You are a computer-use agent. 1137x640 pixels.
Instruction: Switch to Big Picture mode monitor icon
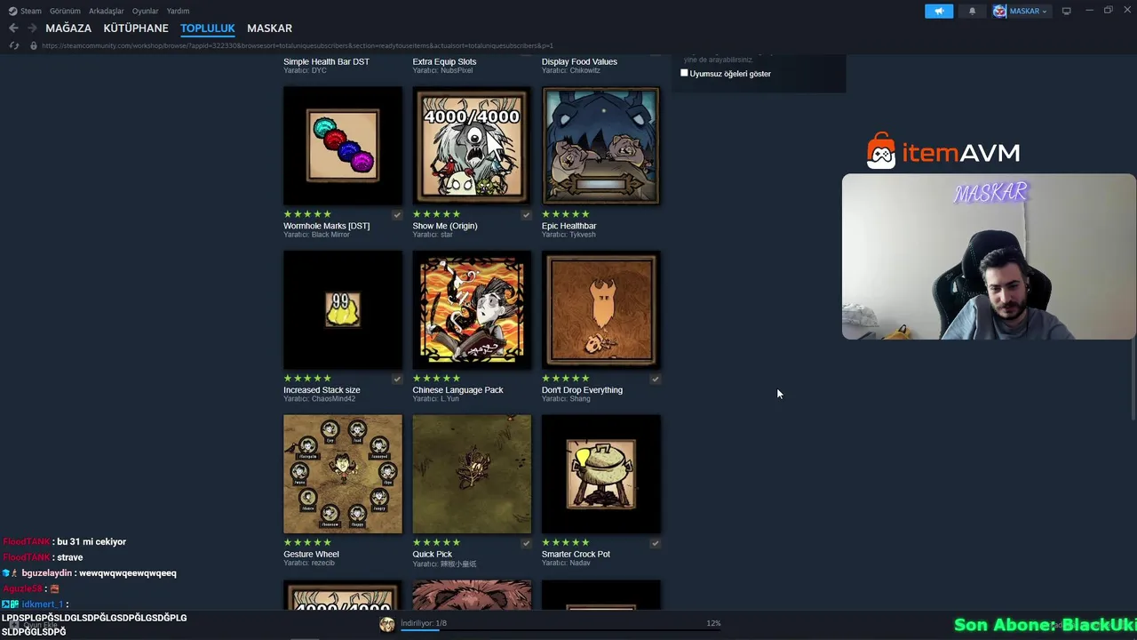pyautogui.click(x=1066, y=11)
